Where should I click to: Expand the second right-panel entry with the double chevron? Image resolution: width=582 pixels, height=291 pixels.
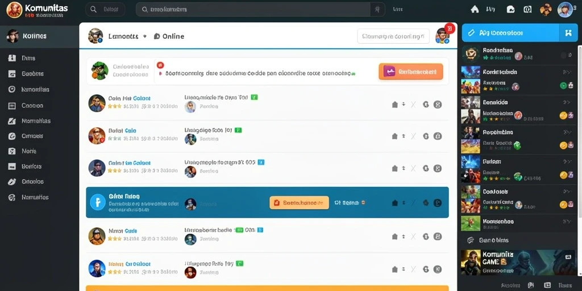pyautogui.click(x=567, y=72)
